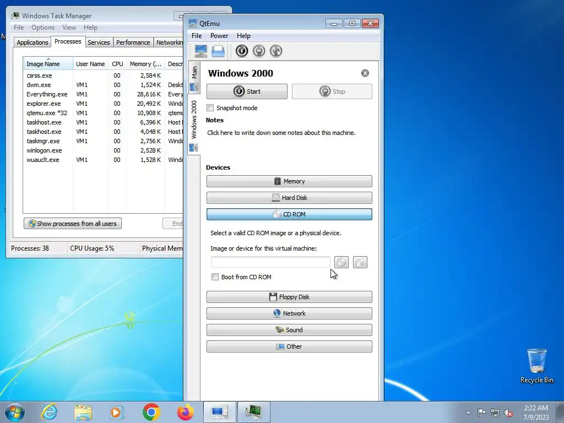This screenshot has width=564, height=423.
Task: Open QtEmu Power menu
Action: pyautogui.click(x=219, y=36)
